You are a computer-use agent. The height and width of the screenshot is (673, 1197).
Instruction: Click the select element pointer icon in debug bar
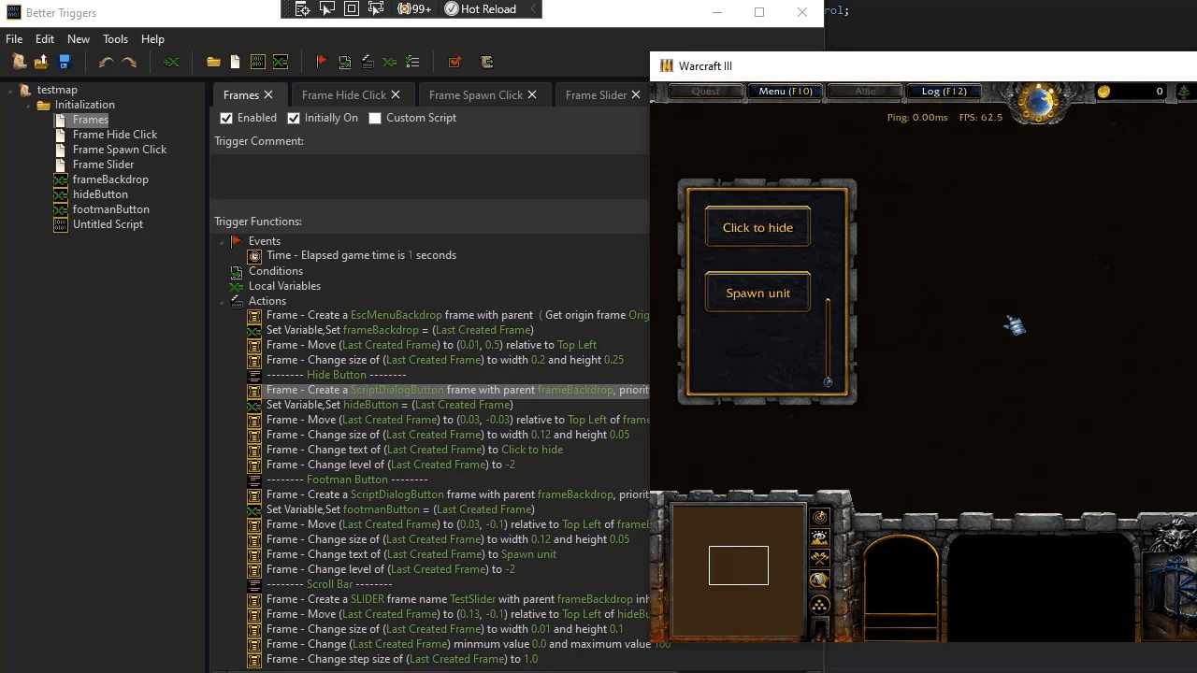pos(327,8)
